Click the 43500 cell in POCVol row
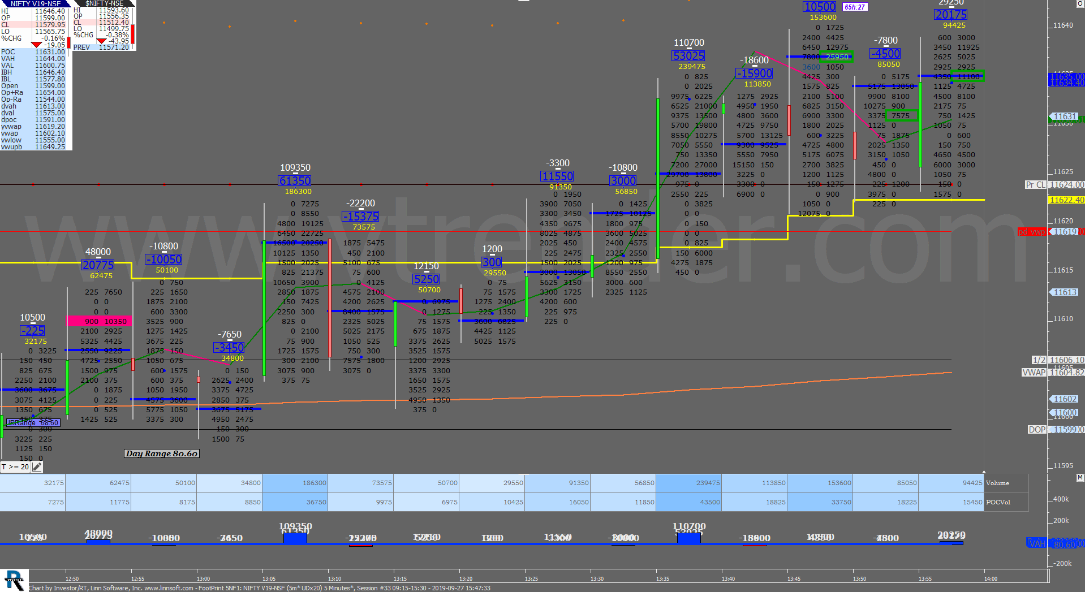 (688, 502)
